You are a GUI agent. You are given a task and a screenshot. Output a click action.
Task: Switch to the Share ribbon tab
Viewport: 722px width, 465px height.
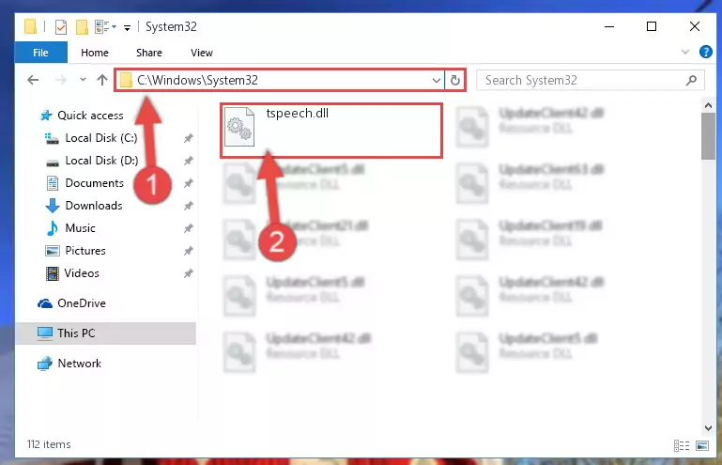[149, 53]
